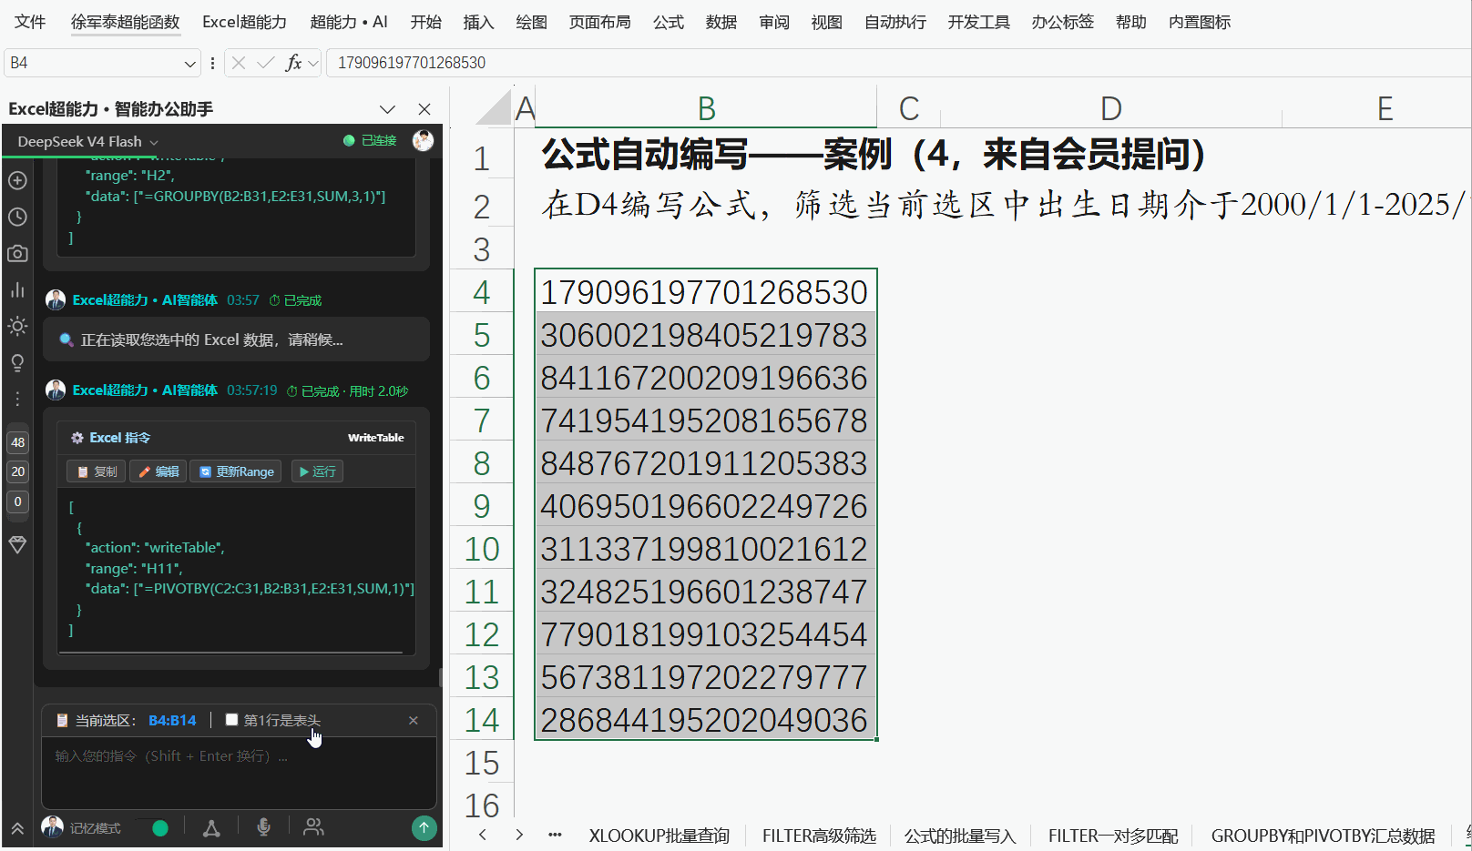Switch to FILTER高级筛选 sheet tab
The image size is (1472, 851).
[819, 836]
